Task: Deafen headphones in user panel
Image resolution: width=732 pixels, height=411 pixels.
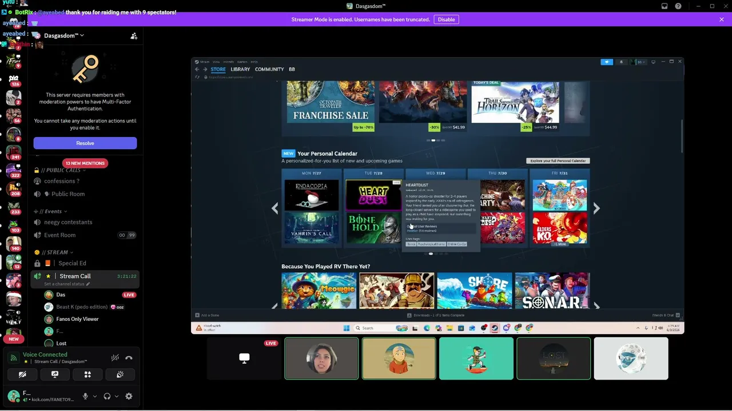Action: coord(107,396)
